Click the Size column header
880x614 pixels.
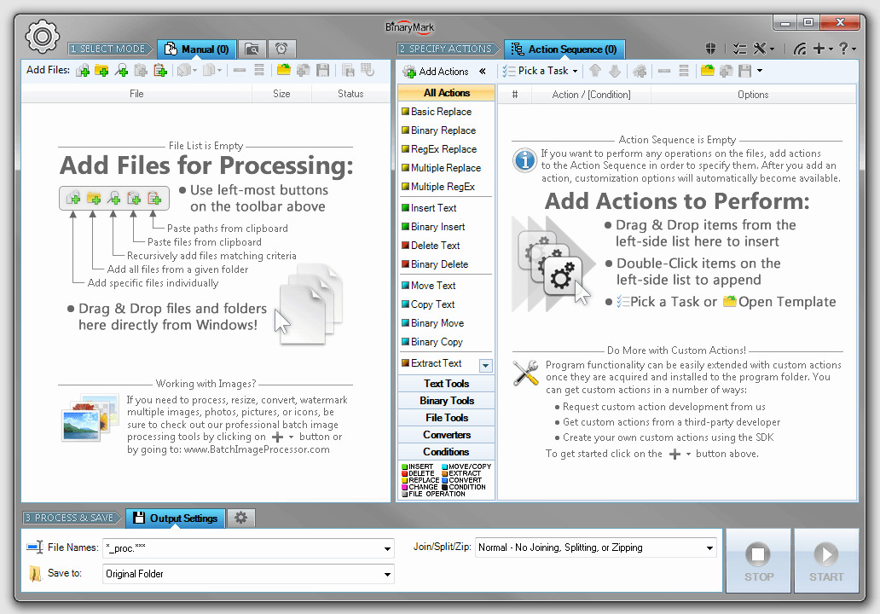tap(281, 94)
